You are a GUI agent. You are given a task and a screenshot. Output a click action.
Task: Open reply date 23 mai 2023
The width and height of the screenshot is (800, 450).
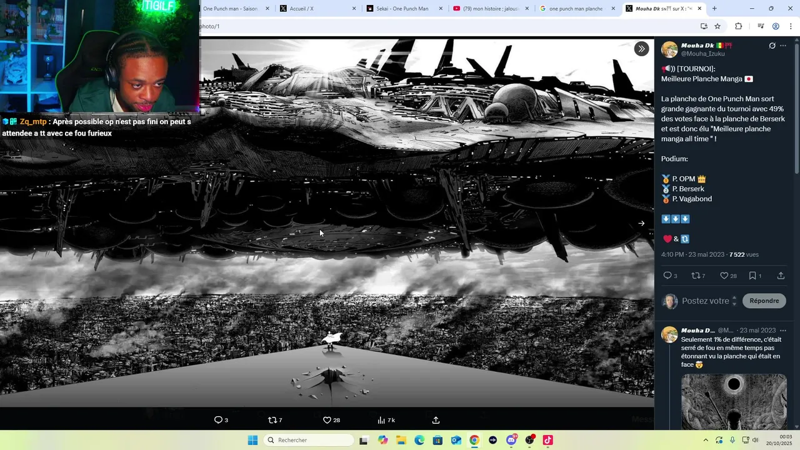(757, 330)
